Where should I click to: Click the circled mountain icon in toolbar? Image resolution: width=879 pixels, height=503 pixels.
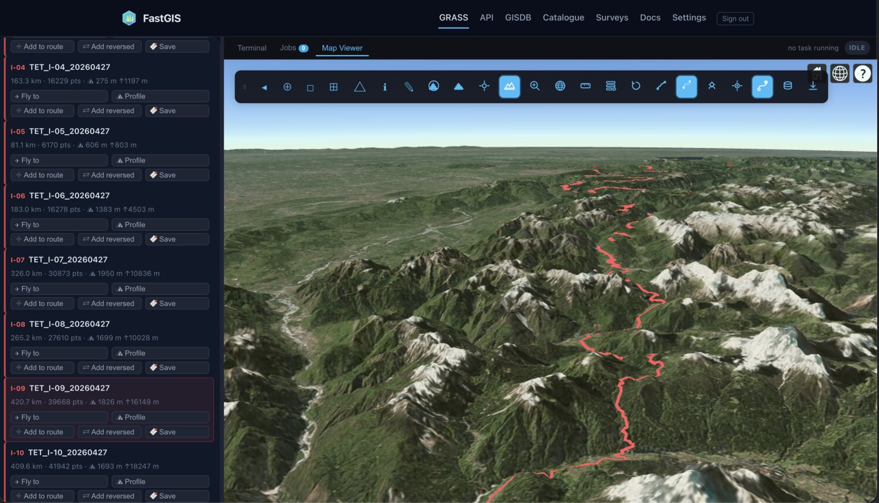pos(434,86)
